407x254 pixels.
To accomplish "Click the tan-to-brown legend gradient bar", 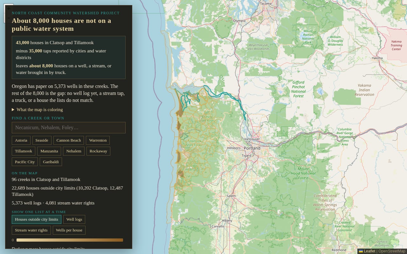I will (x=70, y=240).
